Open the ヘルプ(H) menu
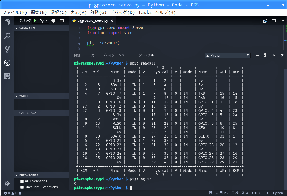This screenshot has height=196, width=287. point(165,12)
